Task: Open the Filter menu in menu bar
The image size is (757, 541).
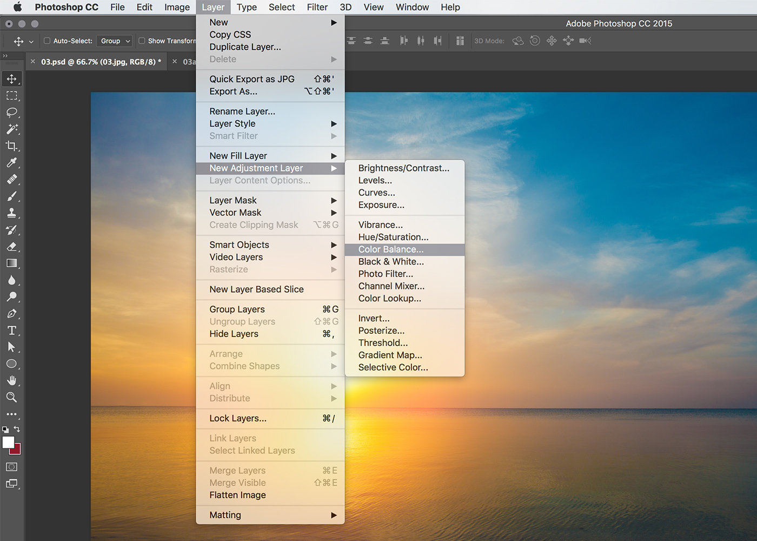Action: [x=317, y=7]
